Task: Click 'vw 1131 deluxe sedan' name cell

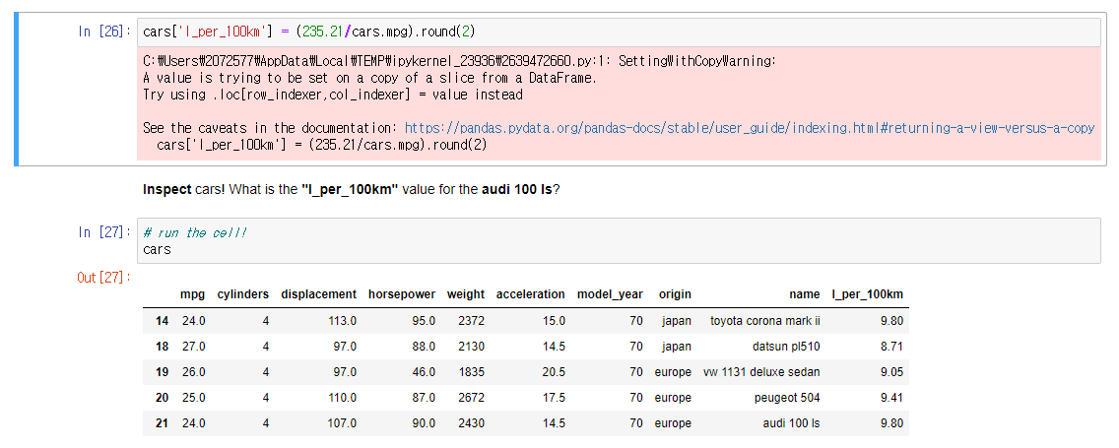Action: pos(761,372)
